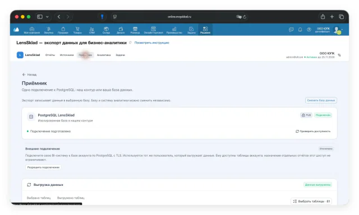This screenshot has height=215, width=359.
Task: Open Закупки purchases section
Action: (x=49, y=30)
